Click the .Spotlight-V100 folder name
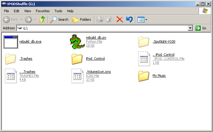Screen dimensions: 213x132 pyautogui.click(x=164, y=41)
